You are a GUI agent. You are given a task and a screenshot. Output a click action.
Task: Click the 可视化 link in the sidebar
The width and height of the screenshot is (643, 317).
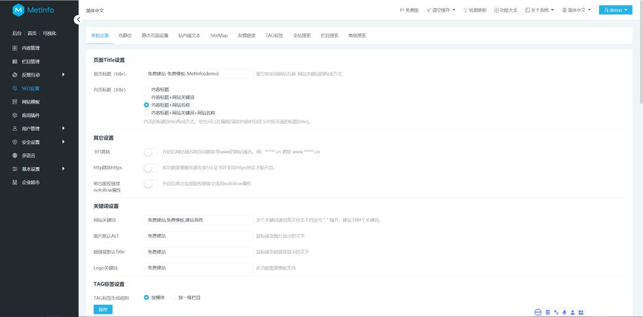coord(49,33)
